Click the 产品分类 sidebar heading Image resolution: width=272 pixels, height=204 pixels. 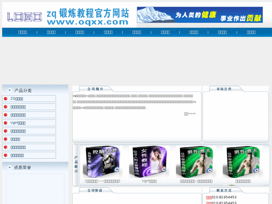[x=23, y=91]
